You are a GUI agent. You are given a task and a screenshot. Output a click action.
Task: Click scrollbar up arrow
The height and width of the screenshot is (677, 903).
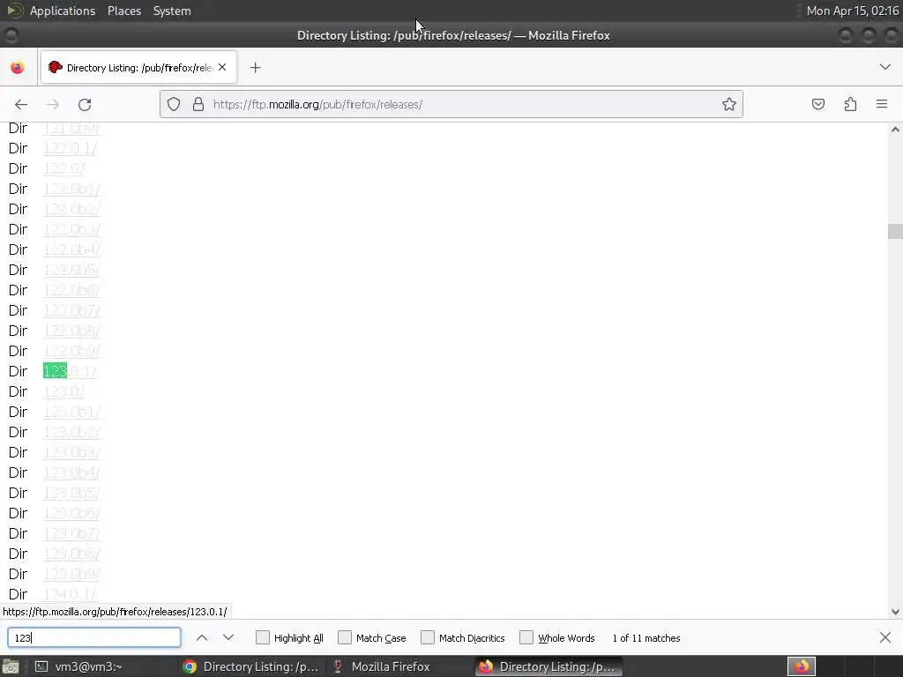tap(895, 130)
